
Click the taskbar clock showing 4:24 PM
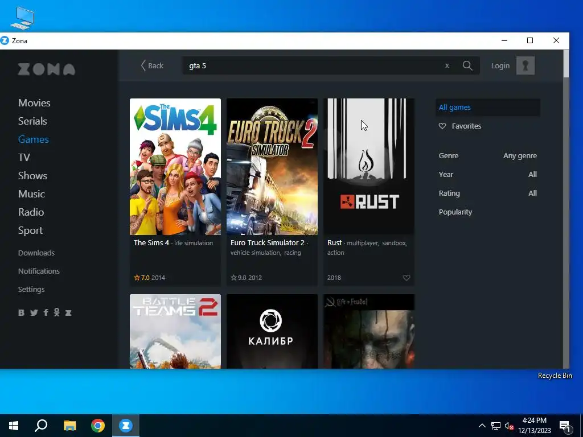pos(534,426)
